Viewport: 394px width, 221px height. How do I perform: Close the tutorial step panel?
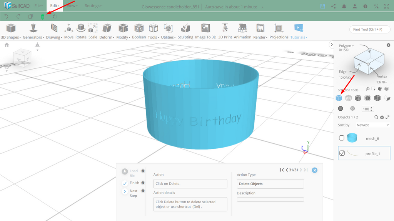(314, 170)
